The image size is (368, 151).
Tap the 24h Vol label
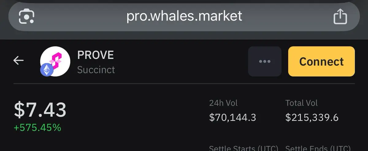pyautogui.click(x=223, y=103)
